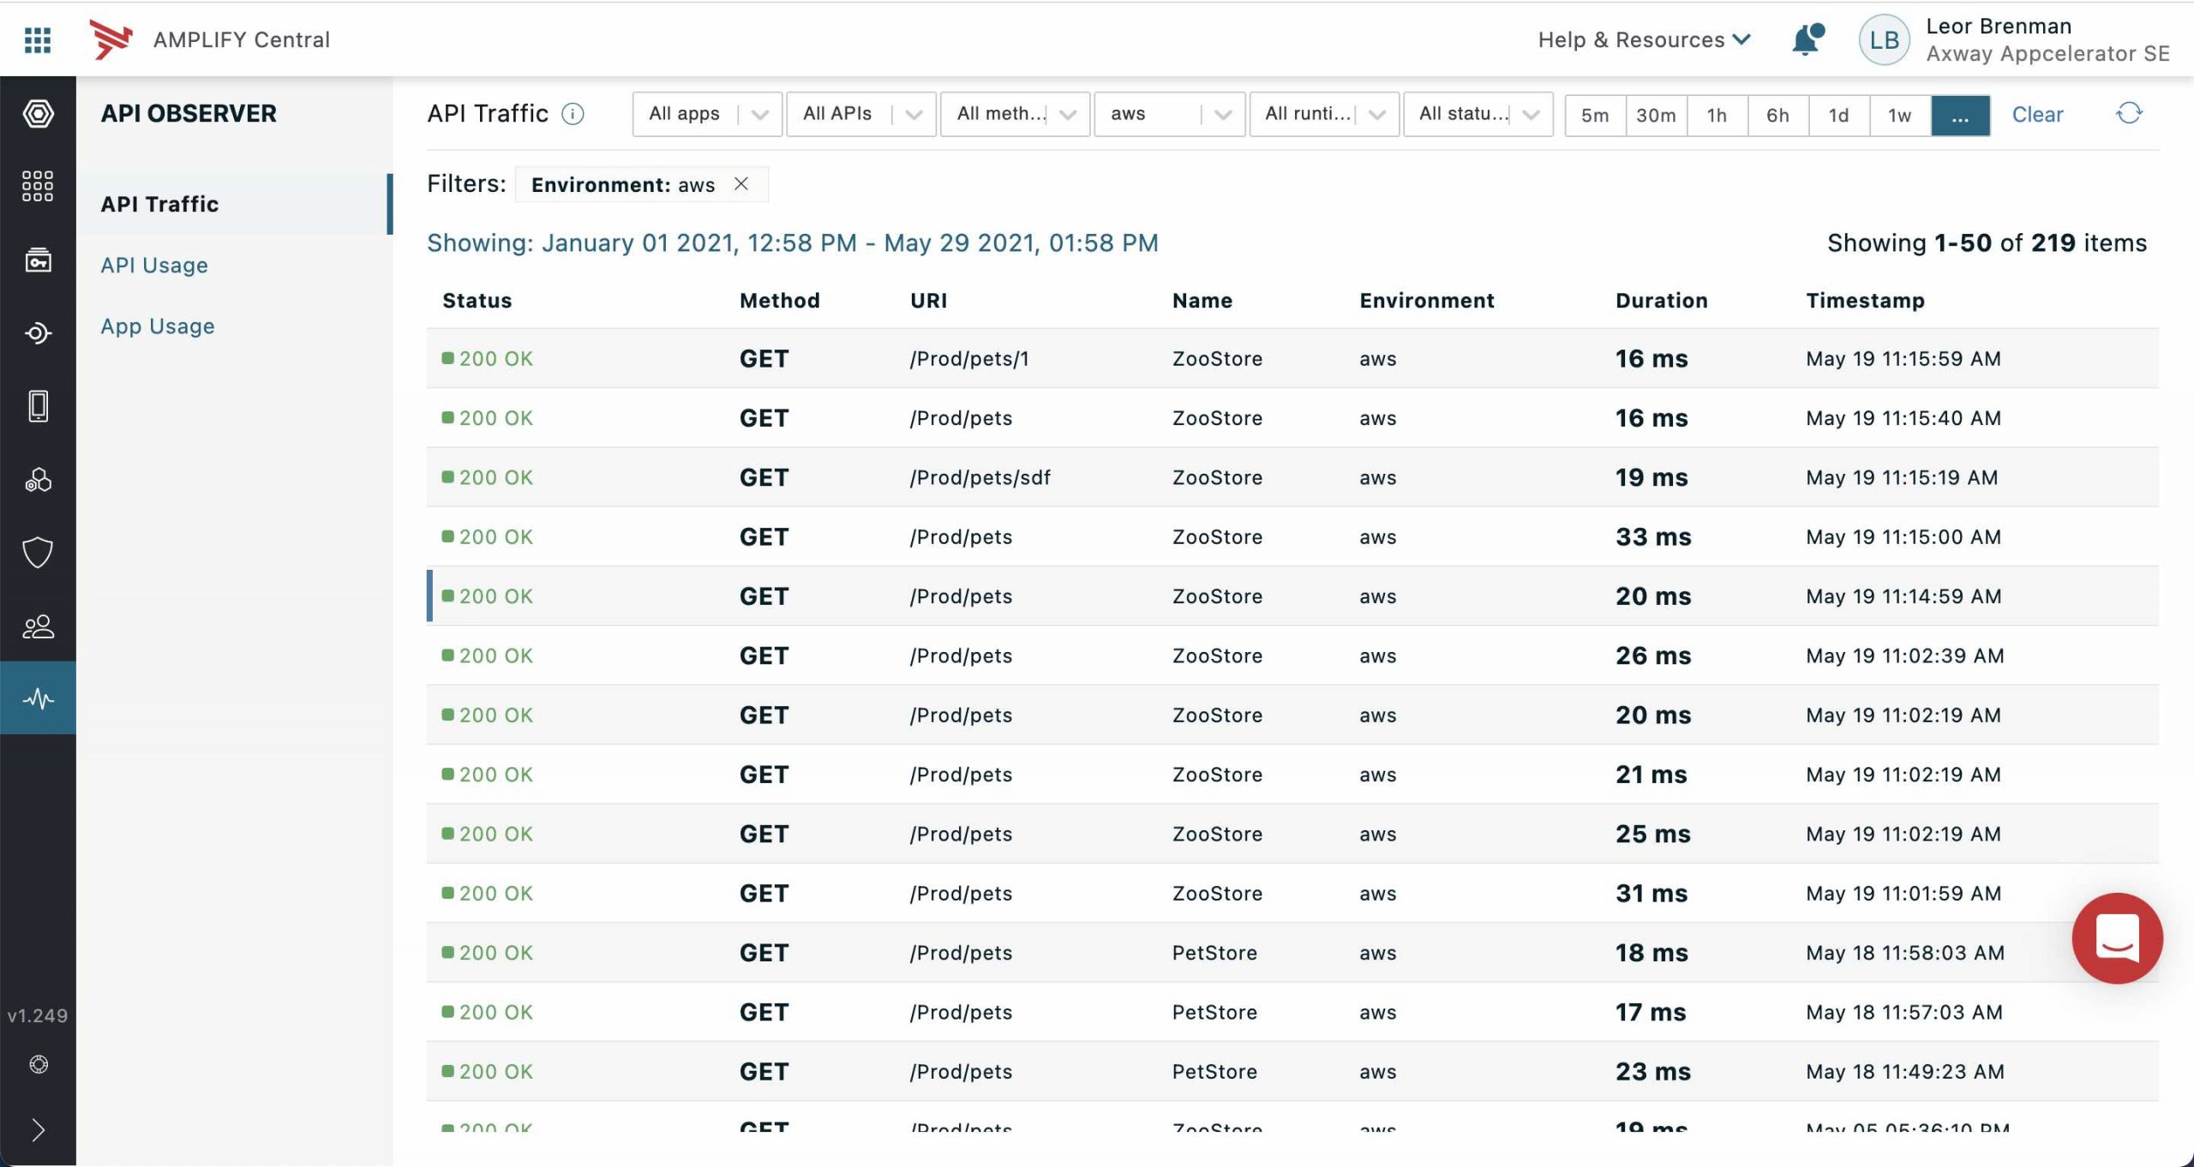Open the mobile device sidebar icon
Image resolution: width=2194 pixels, height=1167 pixels.
(x=38, y=406)
